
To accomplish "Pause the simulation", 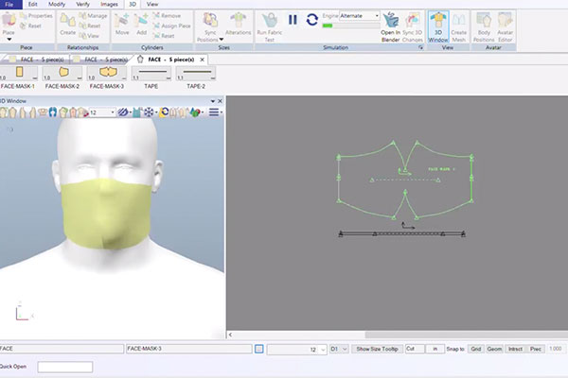I will [293, 19].
